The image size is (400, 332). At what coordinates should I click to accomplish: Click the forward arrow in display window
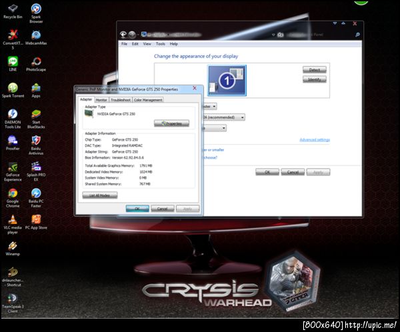click(x=132, y=34)
